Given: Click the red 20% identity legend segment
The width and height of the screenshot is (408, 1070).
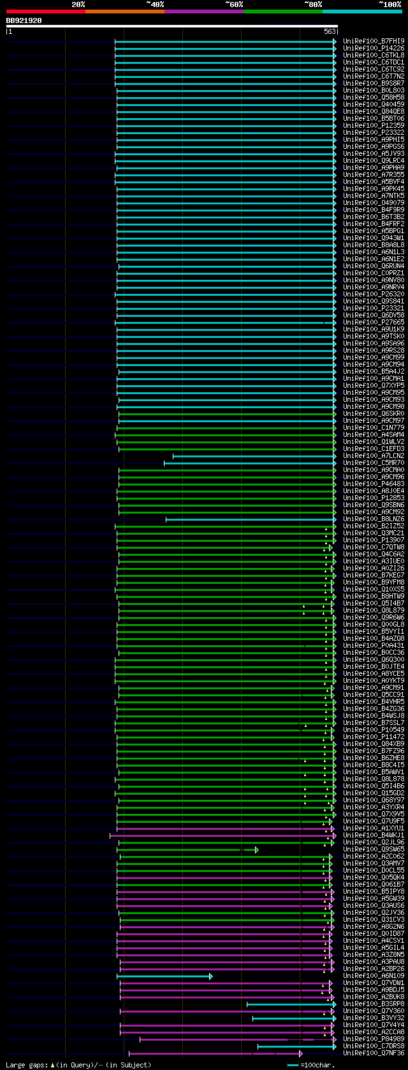Looking at the screenshot, I should [46, 11].
